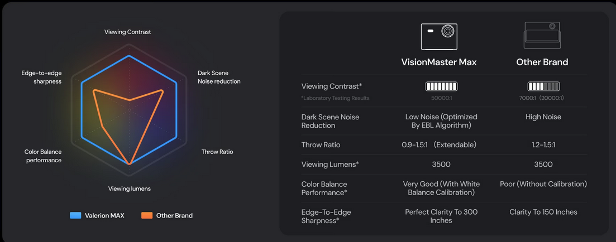The height and width of the screenshot is (242, 616).
Task: Click the Low Noise EBL Algorithm cell
Action: click(x=441, y=121)
